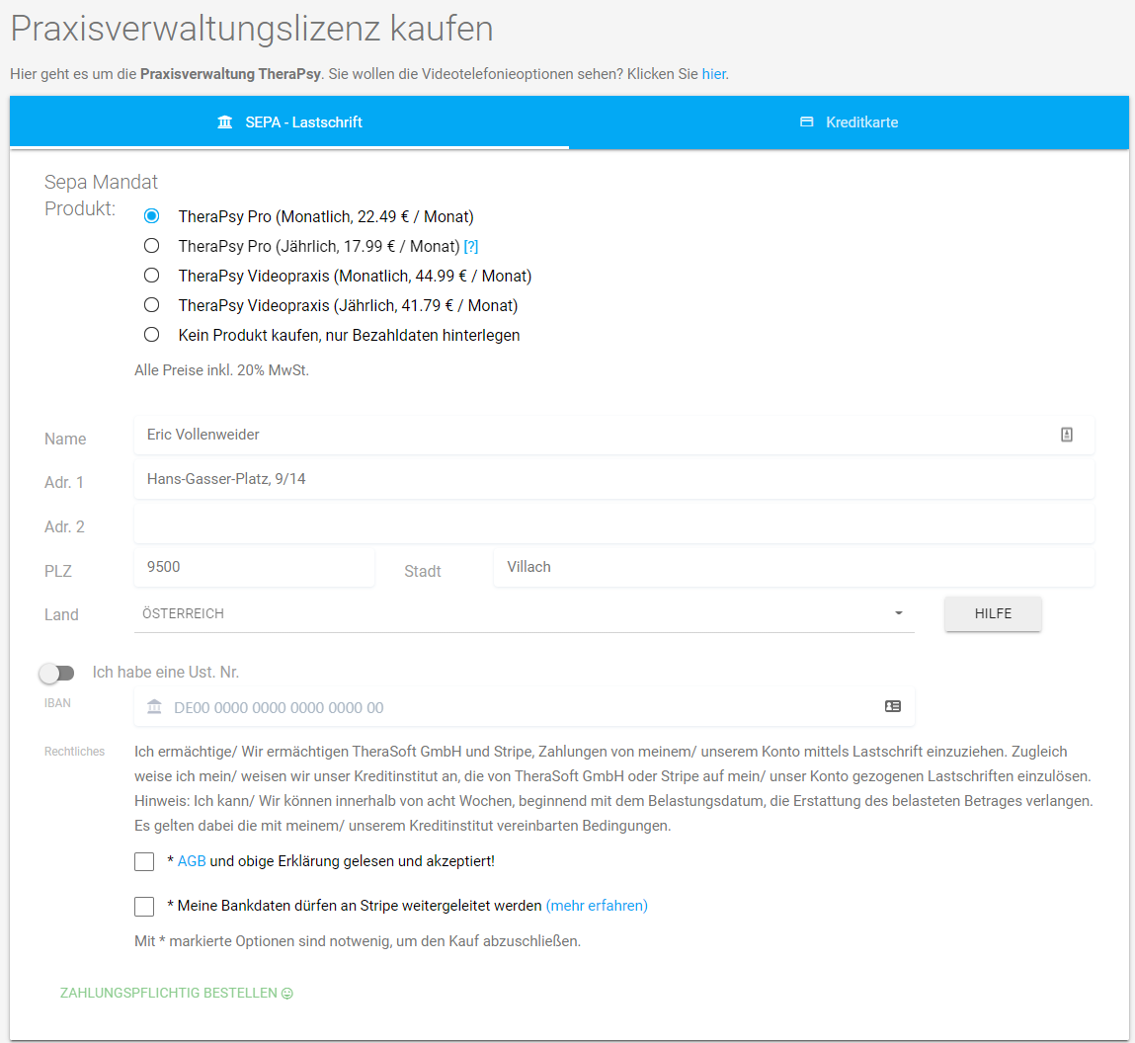Choose Kein Produkt kaufen, nur Bezahldaten hinterlegen
1135x1043 pixels.
tap(151, 335)
